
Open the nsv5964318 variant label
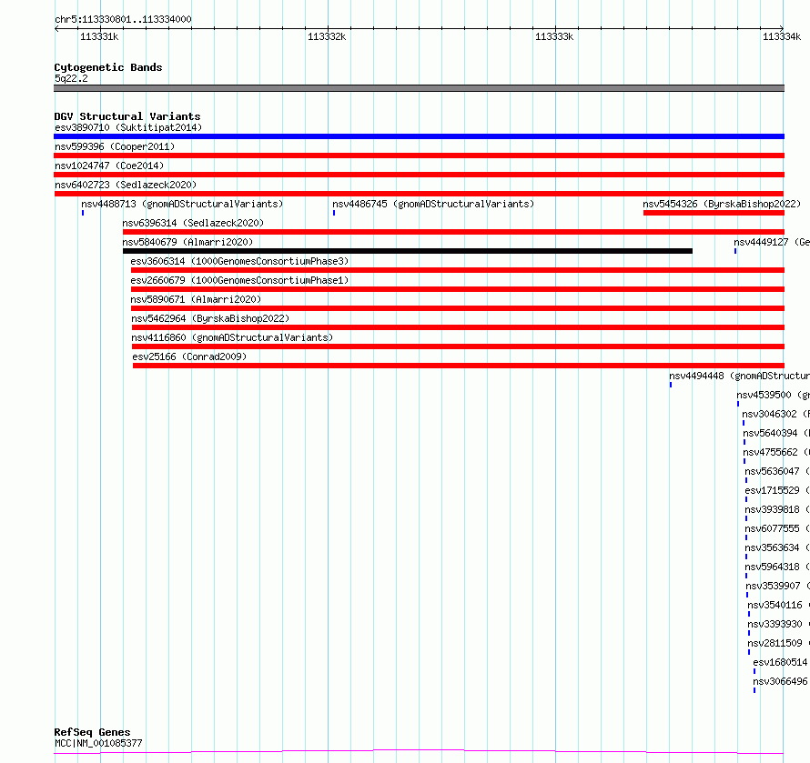(777, 567)
